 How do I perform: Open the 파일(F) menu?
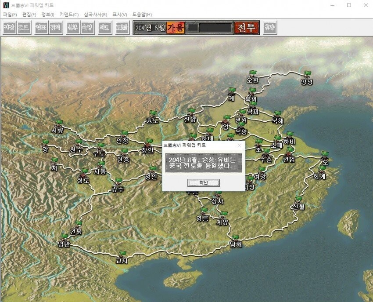coord(10,15)
